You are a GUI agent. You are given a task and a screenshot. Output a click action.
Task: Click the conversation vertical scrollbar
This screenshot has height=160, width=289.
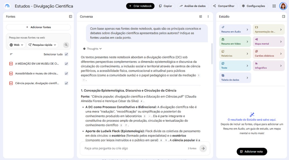[x=212, y=54]
